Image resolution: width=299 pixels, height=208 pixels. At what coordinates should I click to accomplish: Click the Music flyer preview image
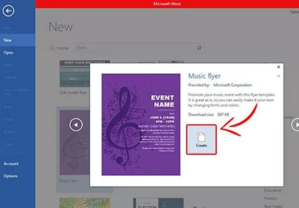pyautogui.click(x=141, y=124)
